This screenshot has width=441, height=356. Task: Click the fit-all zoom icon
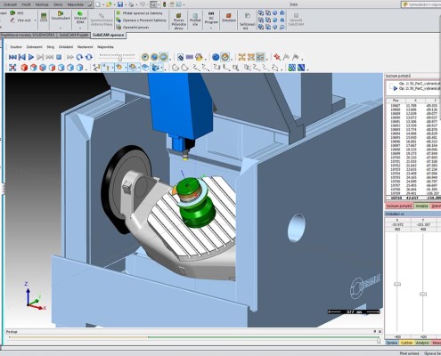[x=12, y=68]
